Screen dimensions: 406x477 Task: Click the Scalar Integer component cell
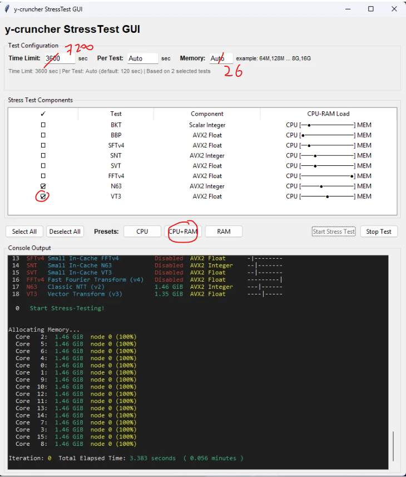[x=207, y=125]
